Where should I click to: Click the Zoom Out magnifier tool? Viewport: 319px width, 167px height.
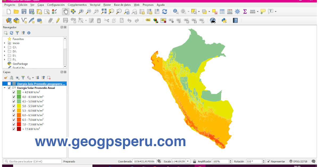coord(89,11)
